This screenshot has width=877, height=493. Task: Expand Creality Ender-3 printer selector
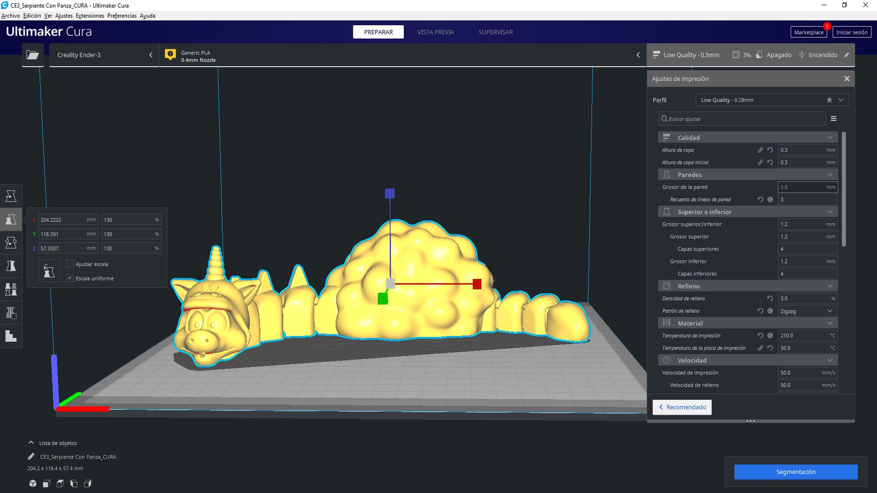tap(104, 55)
